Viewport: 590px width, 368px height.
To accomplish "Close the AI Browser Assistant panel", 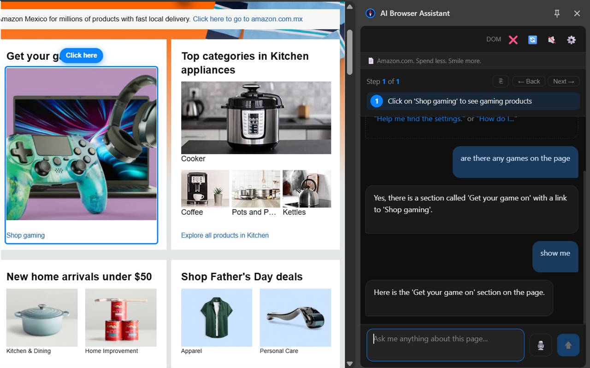I will pos(577,13).
